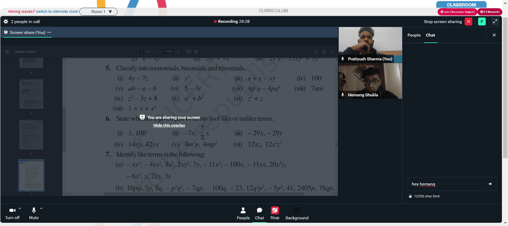Open Live Classroom Support button
This screenshot has width=508, height=226.
pos(457,12)
